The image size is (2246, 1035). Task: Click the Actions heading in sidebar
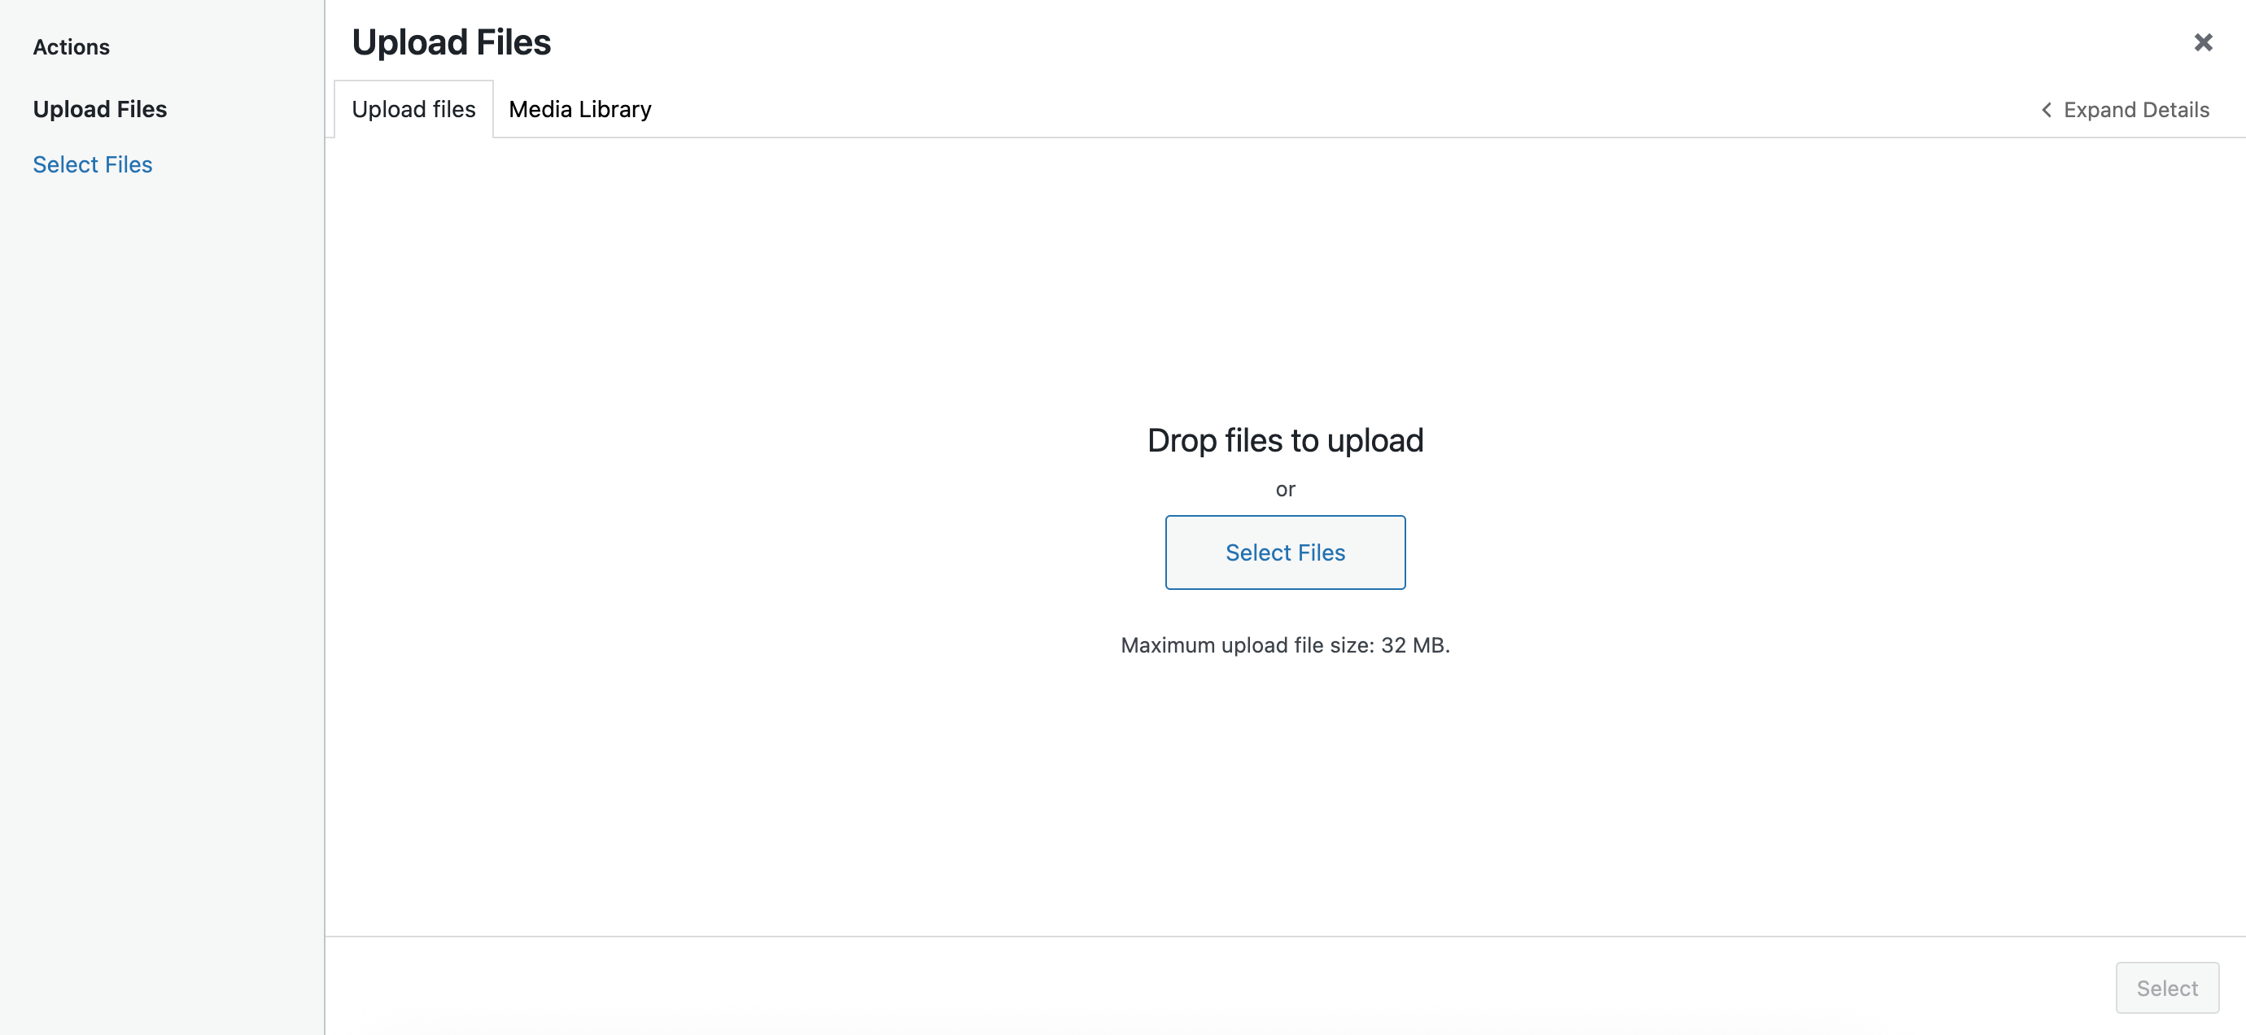click(x=71, y=47)
